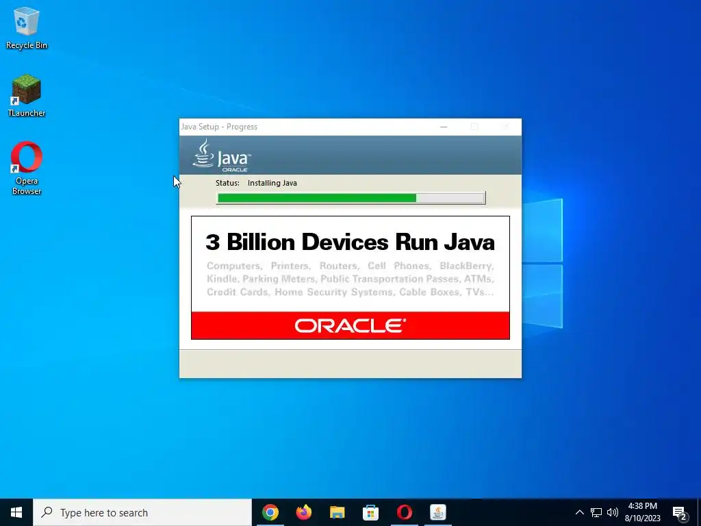
Task: Select the TLauncher desktop shortcut
Action: click(x=27, y=96)
